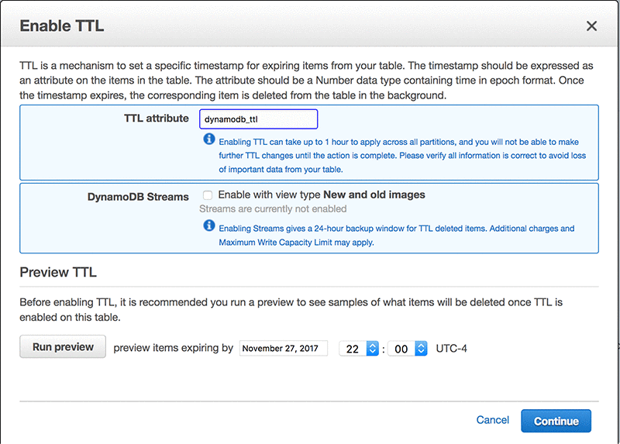Click the info icon beside the TTL enabling notice
Image resolution: width=620 pixels, height=444 pixels.
click(208, 139)
